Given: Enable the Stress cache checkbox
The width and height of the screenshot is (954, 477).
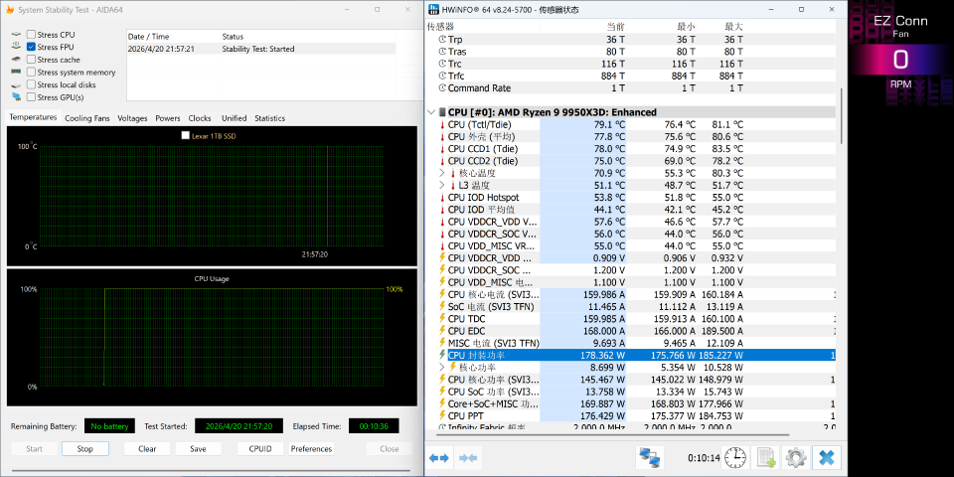Looking at the screenshot, I should pyautogui.click(x=31, y=60).
